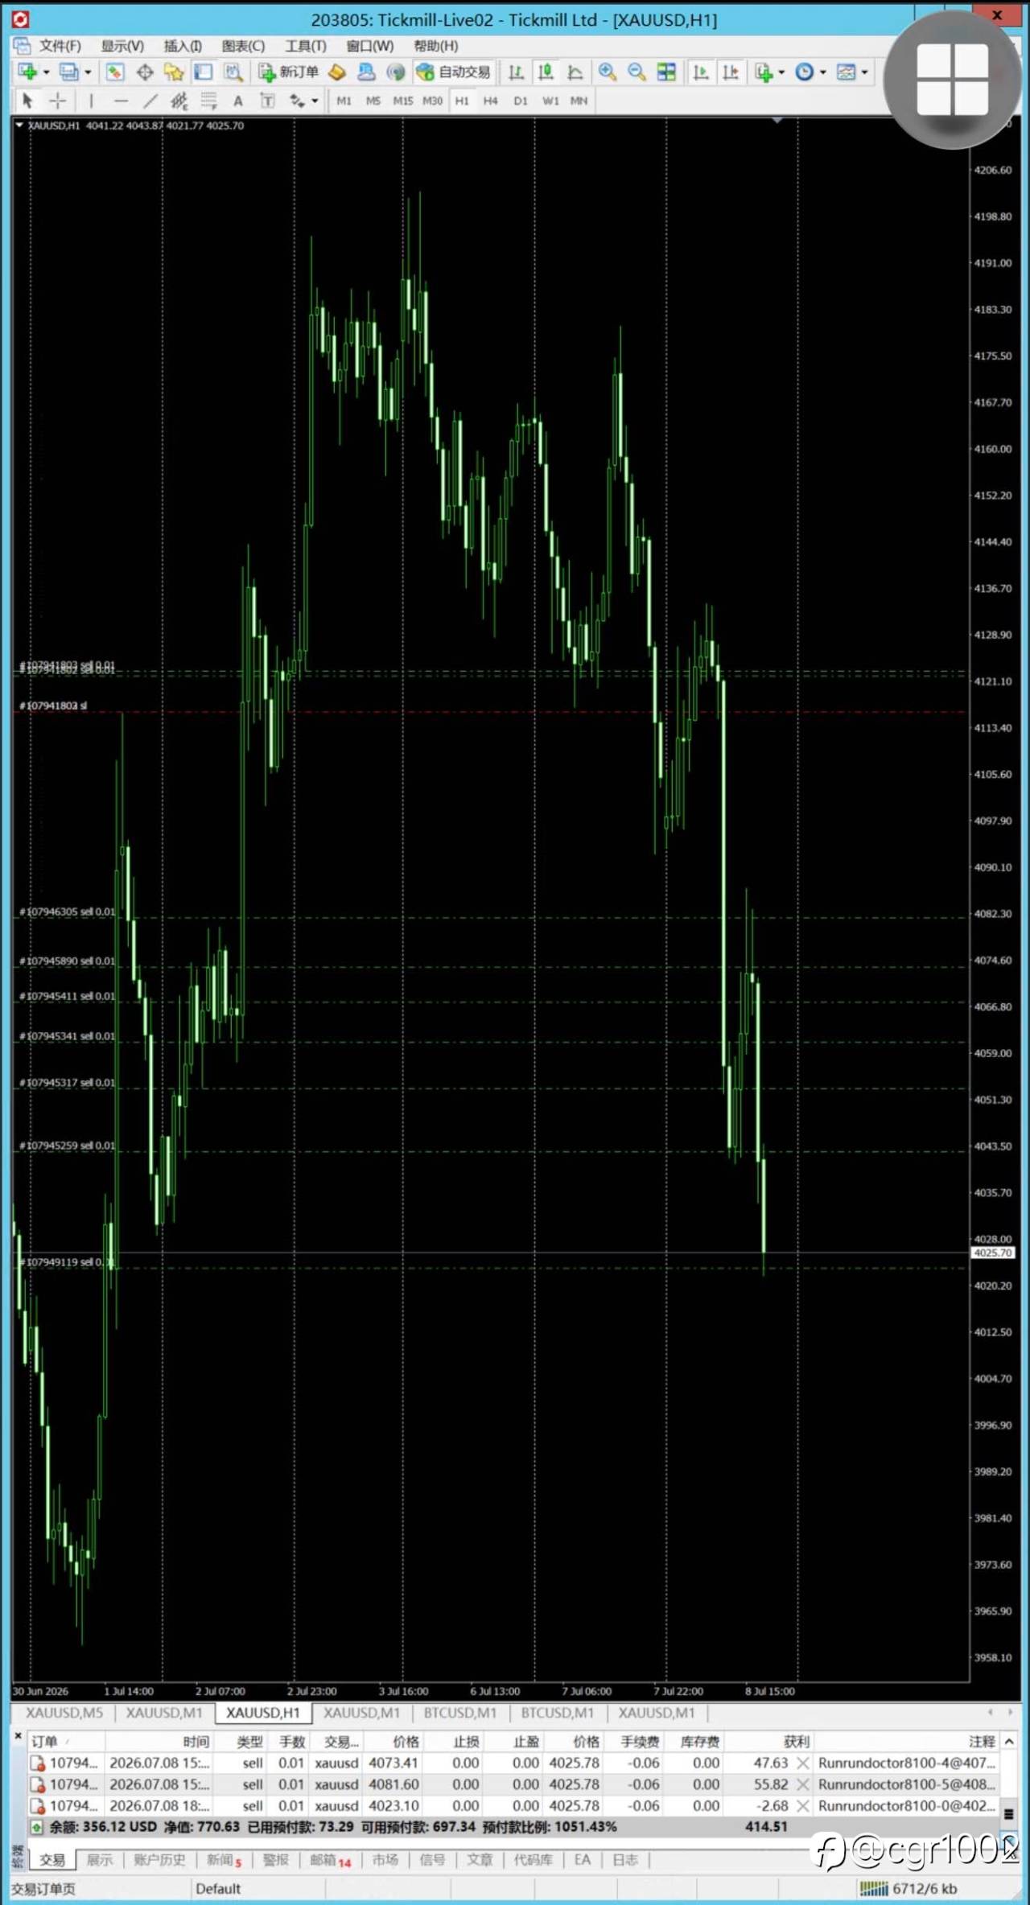Open the indicators list dropdown arrow

781,72
